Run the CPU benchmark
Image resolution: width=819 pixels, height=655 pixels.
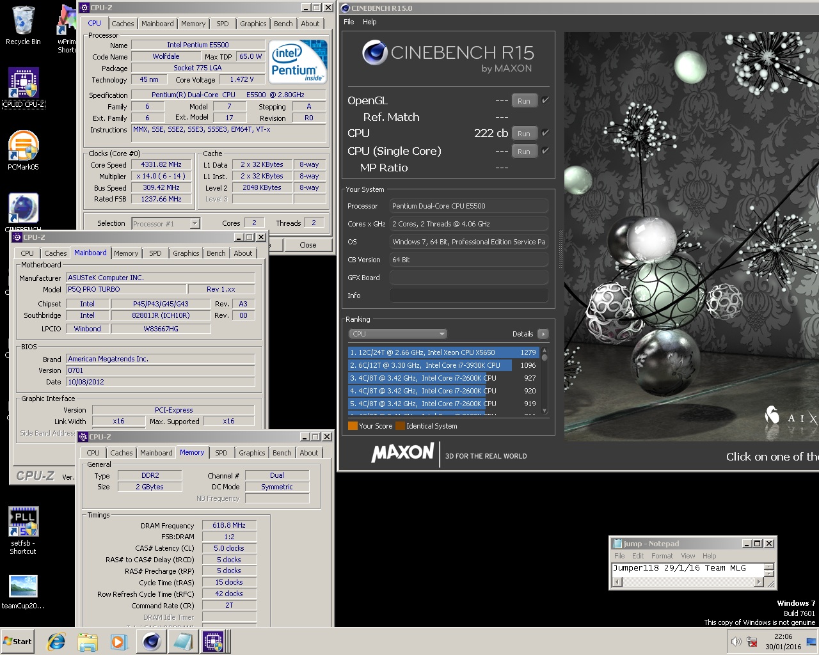click(x=524, y=134)
